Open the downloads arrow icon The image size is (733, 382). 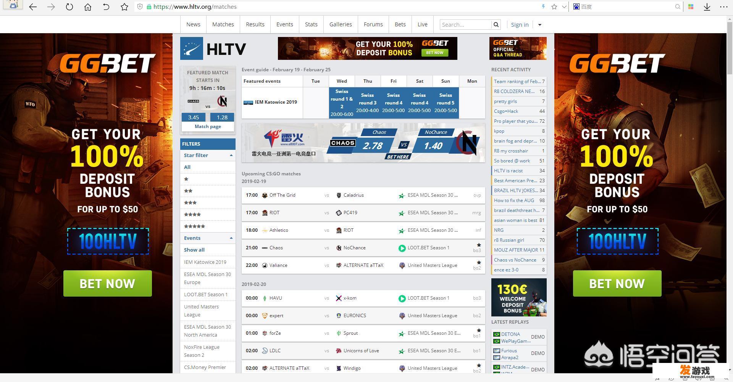(x=707, y=7)
